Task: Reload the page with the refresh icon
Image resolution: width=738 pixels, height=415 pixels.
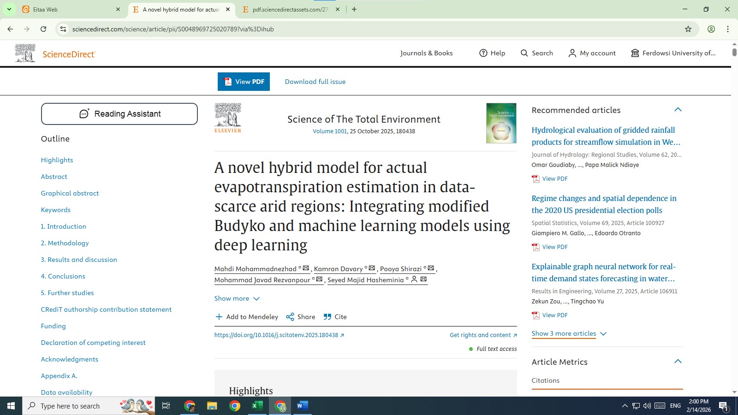Action: (43, 29)
